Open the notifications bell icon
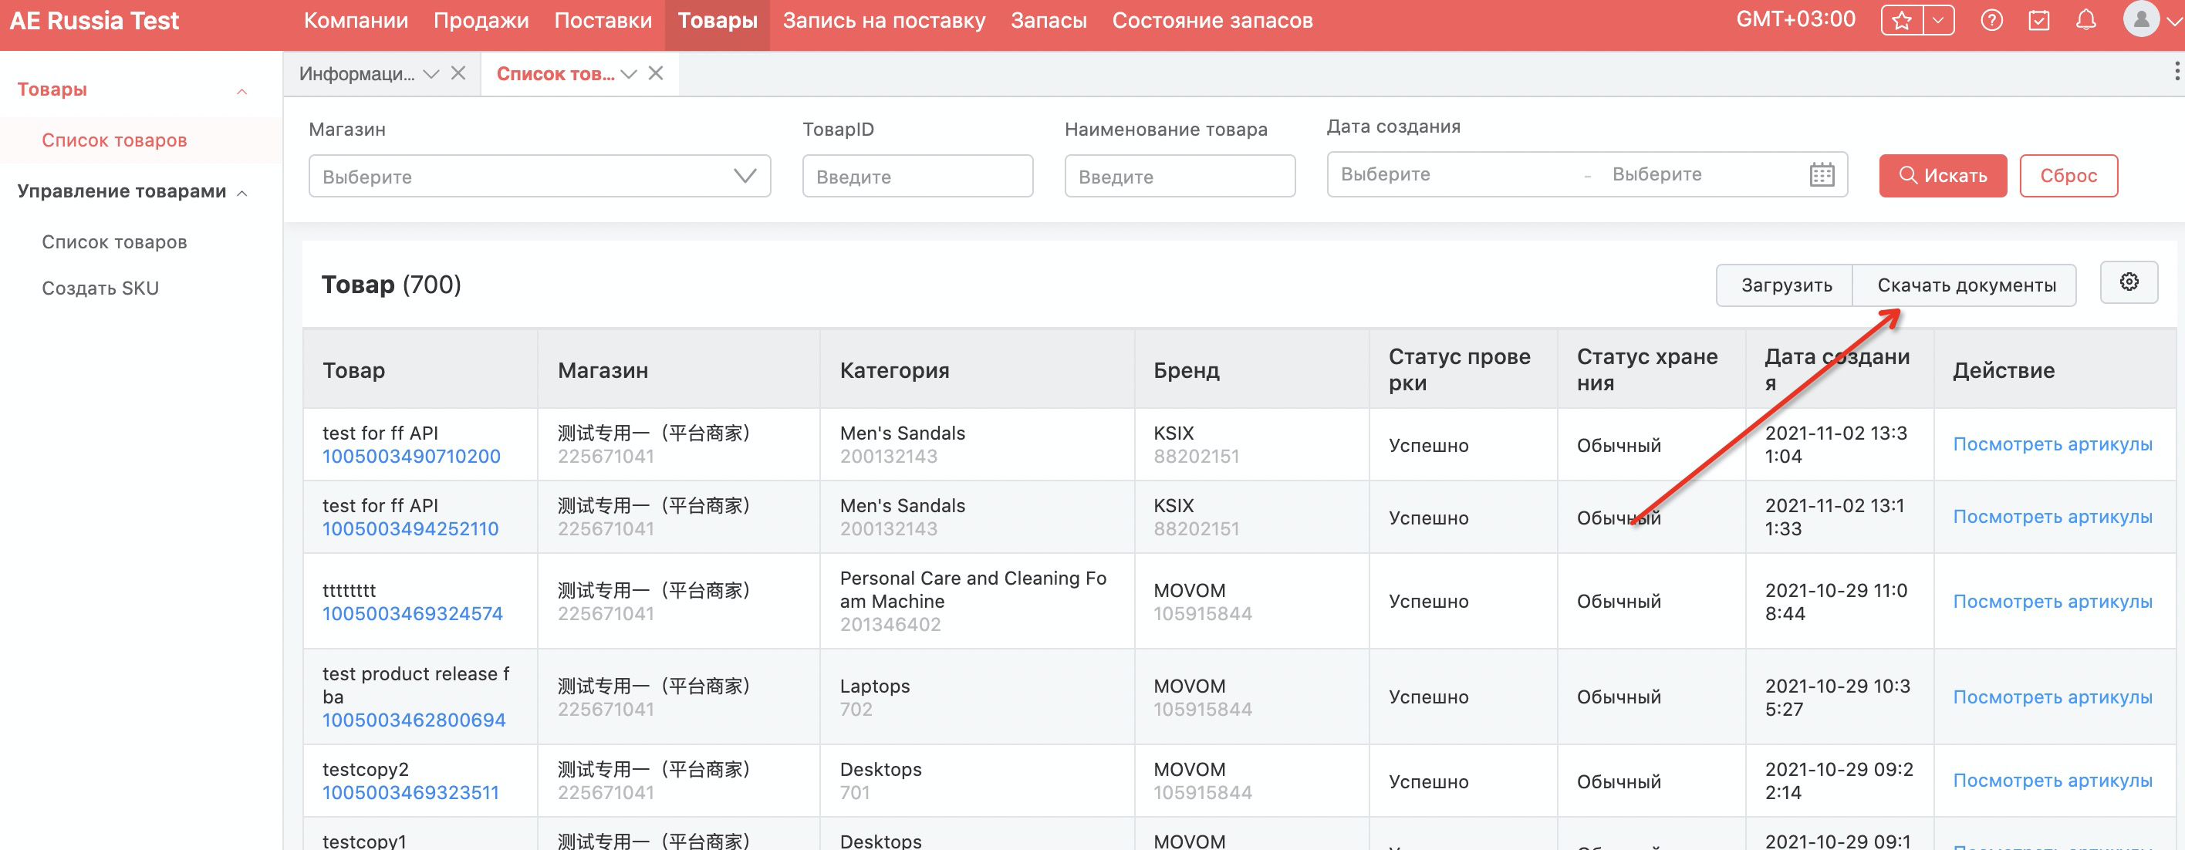 (x=2085, y=20)
